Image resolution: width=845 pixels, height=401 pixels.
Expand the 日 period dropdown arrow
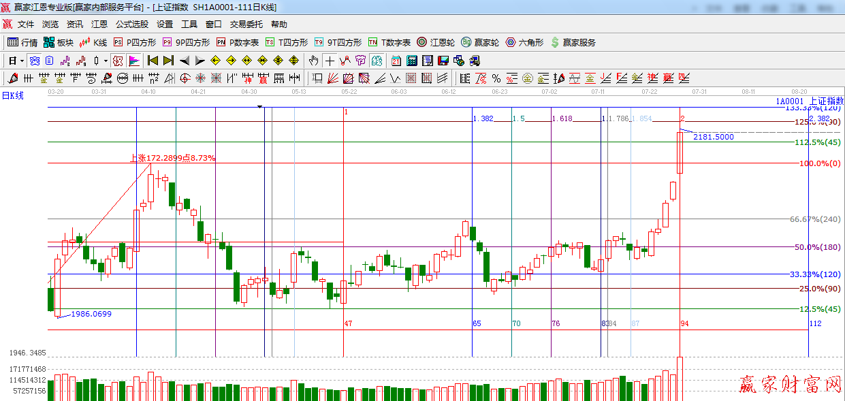click(22, 61)
